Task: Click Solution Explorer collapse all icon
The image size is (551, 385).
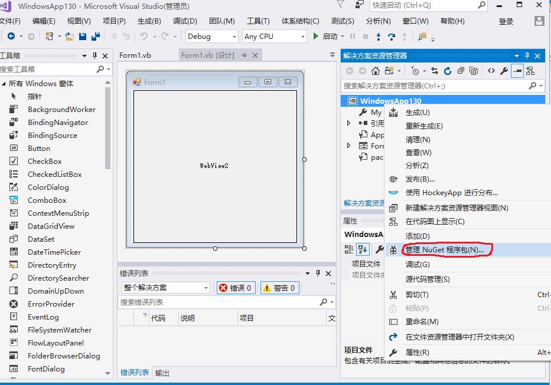Action: (x=461, y=71)
